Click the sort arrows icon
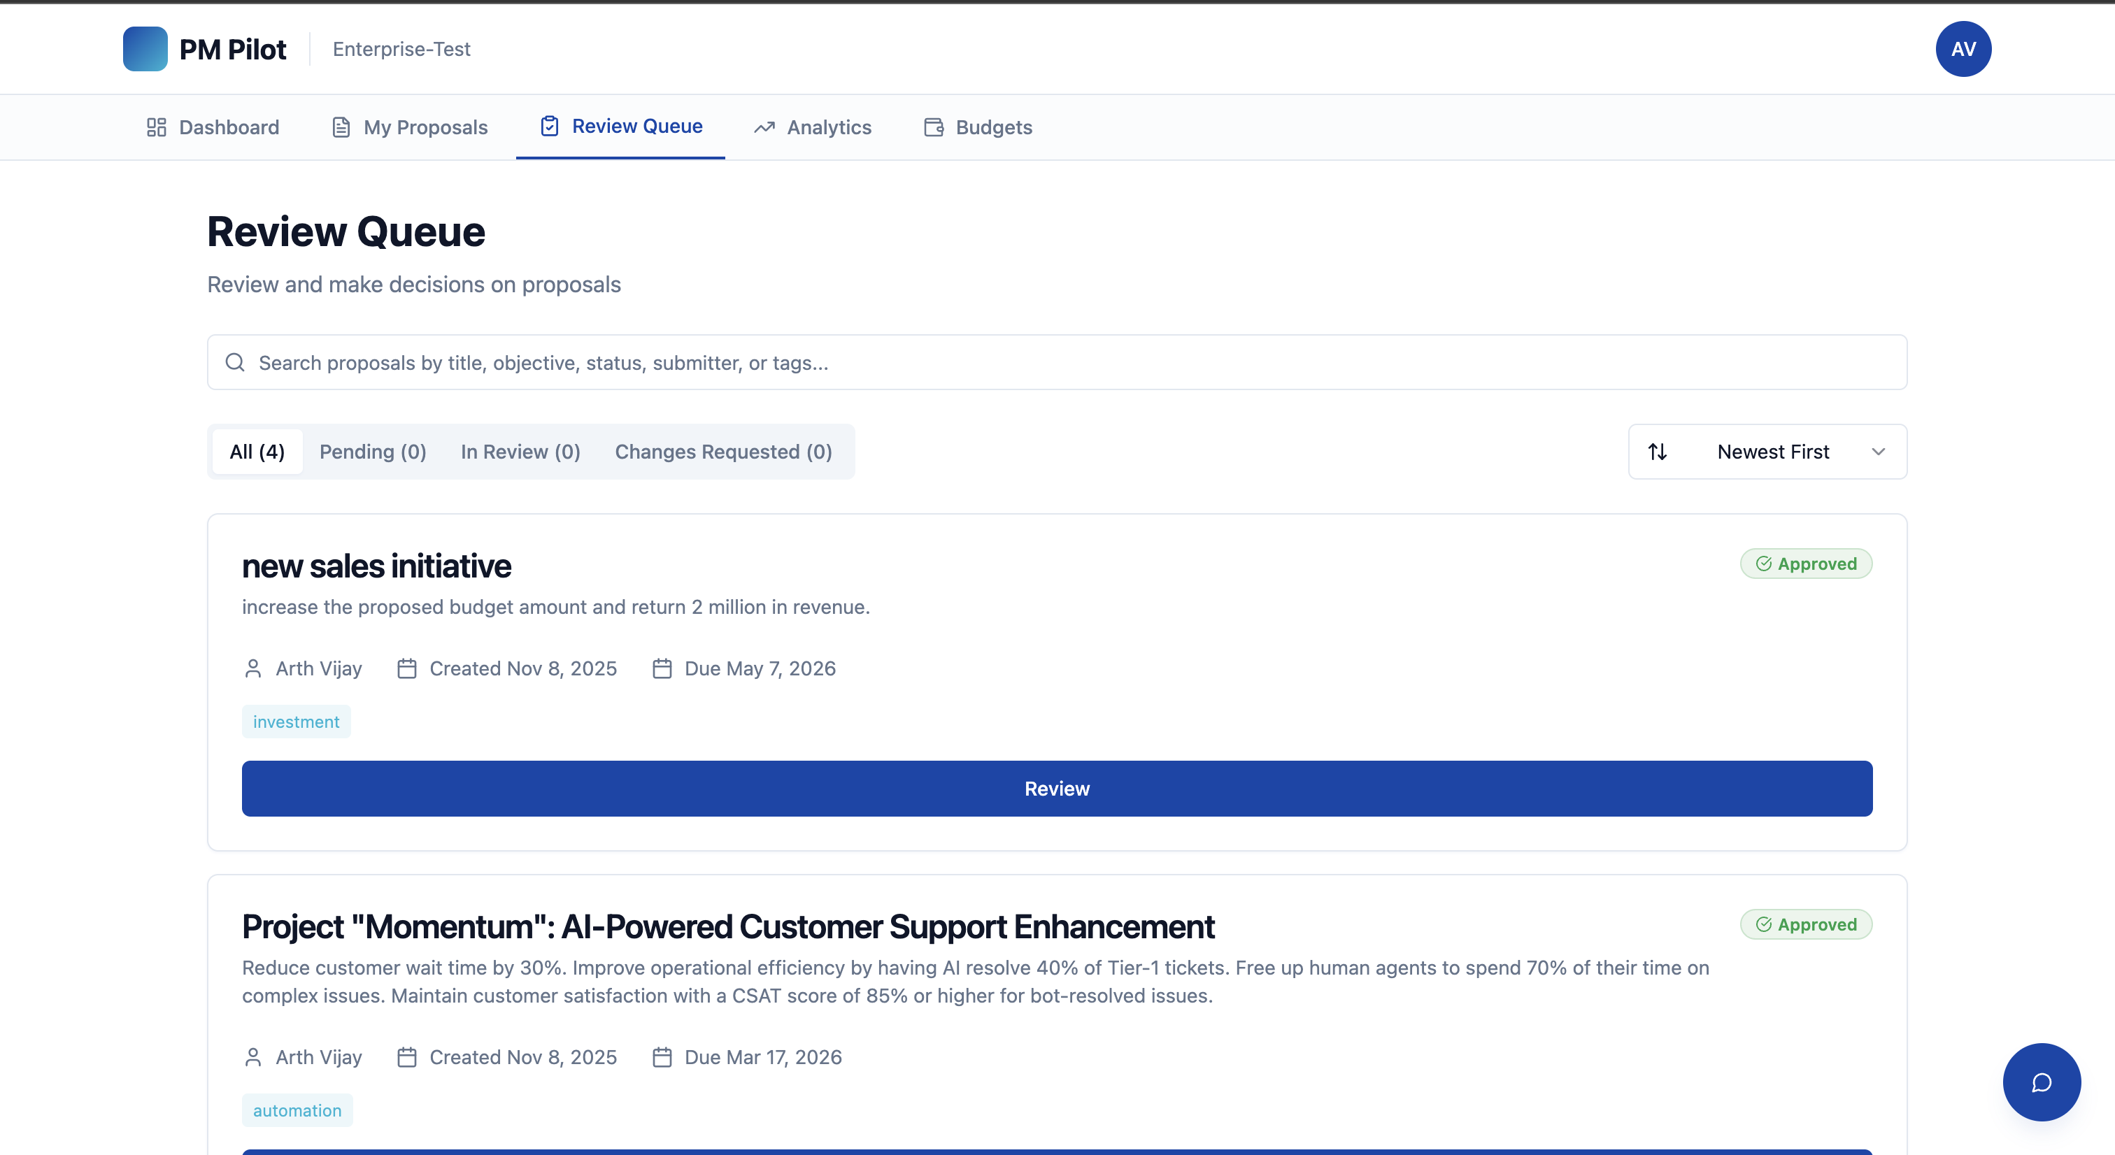The image size is (2115, 1155). (x=1657, y=452)
